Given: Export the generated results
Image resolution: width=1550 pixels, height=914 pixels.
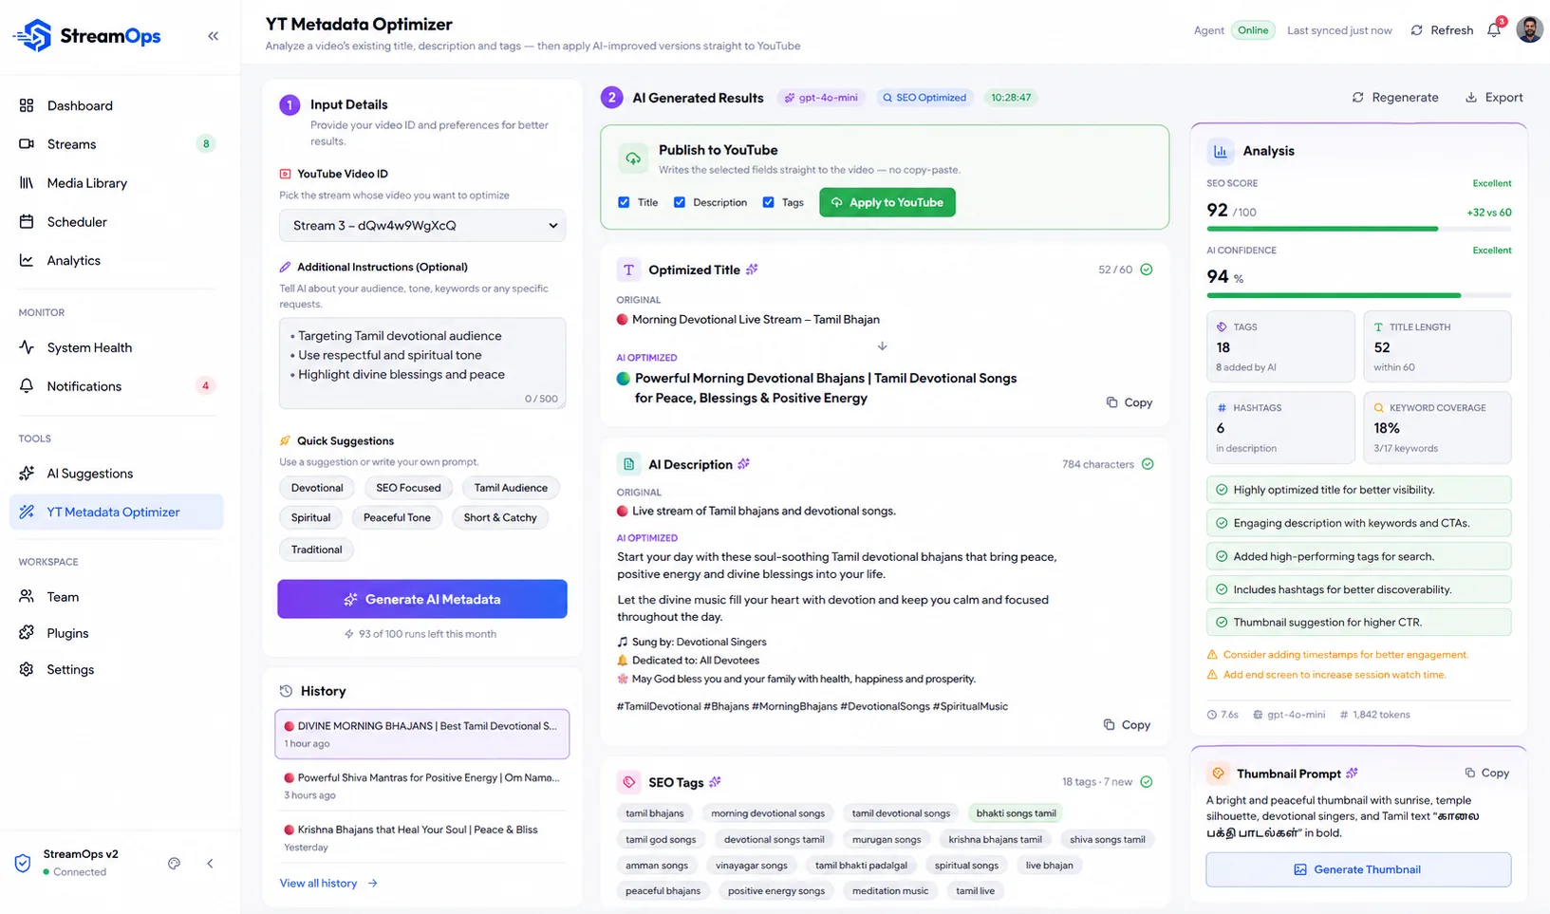Looking at the screenshot, I should click(1494, 97).
